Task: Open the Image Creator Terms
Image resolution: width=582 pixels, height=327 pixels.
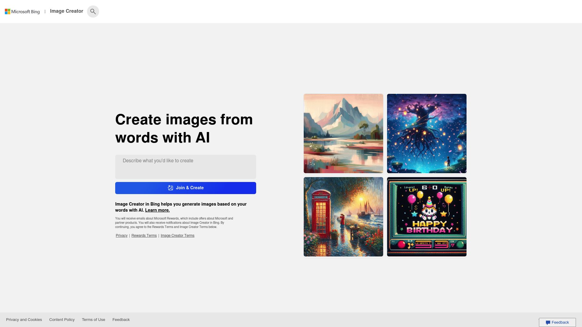Action: [x=177, y=235]
